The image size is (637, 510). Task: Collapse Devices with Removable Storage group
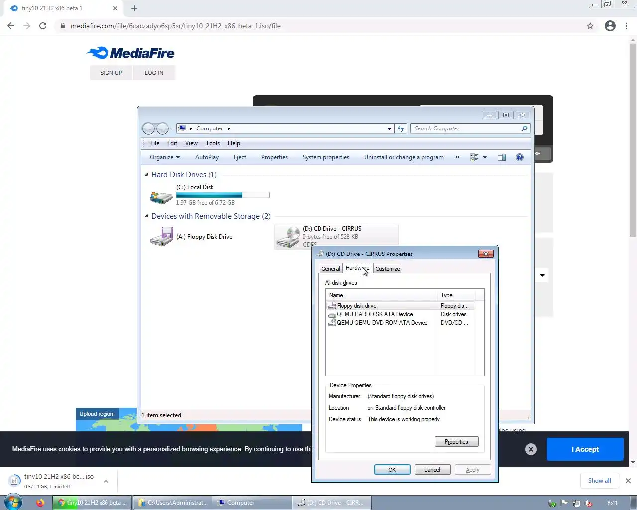[146, 216]
